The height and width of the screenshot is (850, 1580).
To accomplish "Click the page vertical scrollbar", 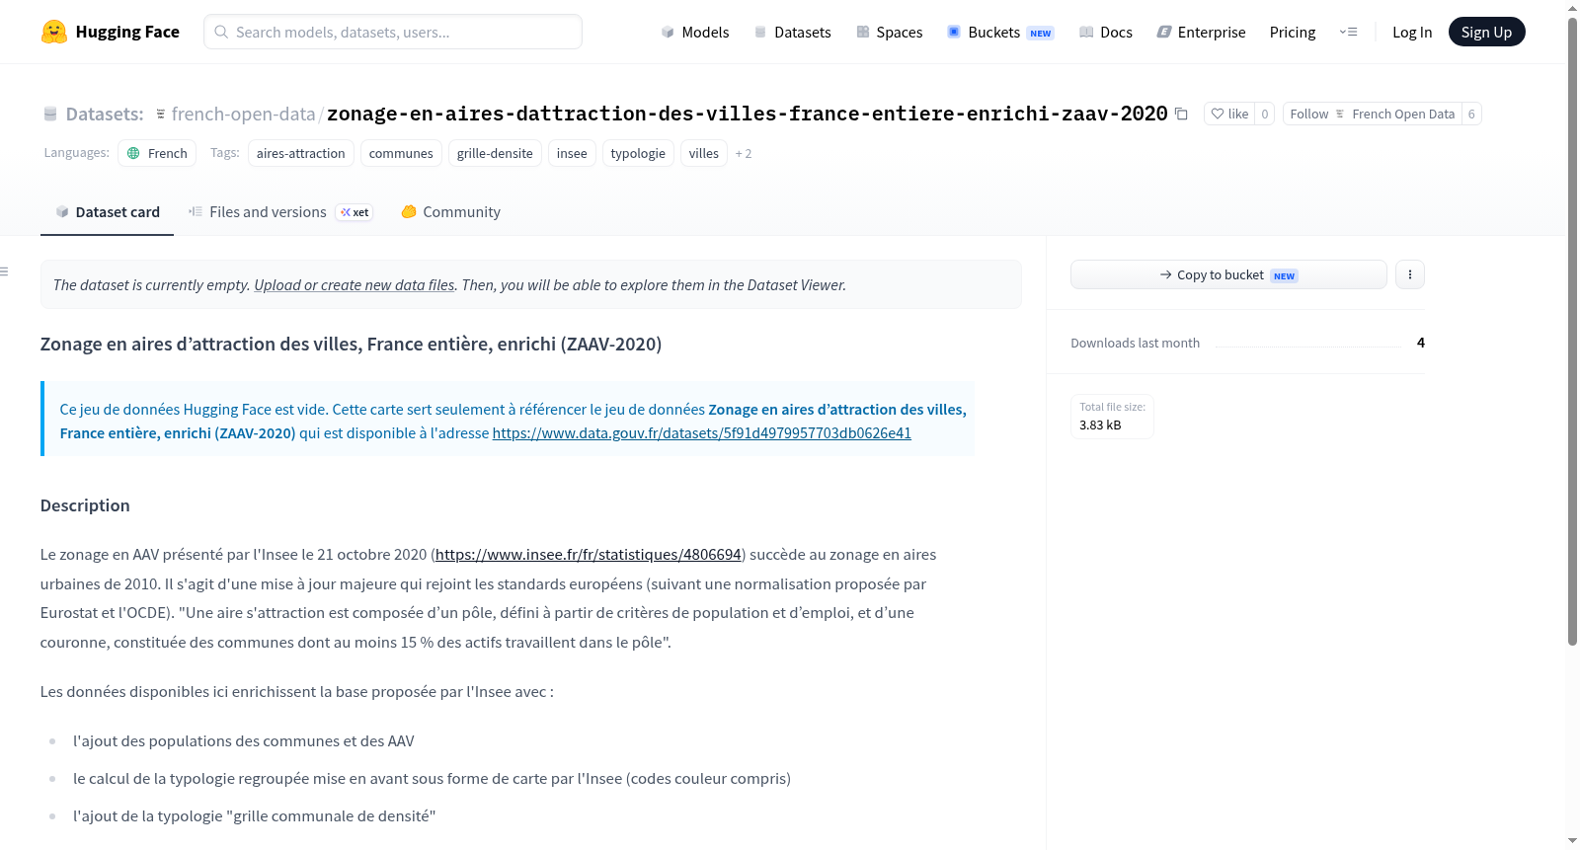I will point(1572,332).
